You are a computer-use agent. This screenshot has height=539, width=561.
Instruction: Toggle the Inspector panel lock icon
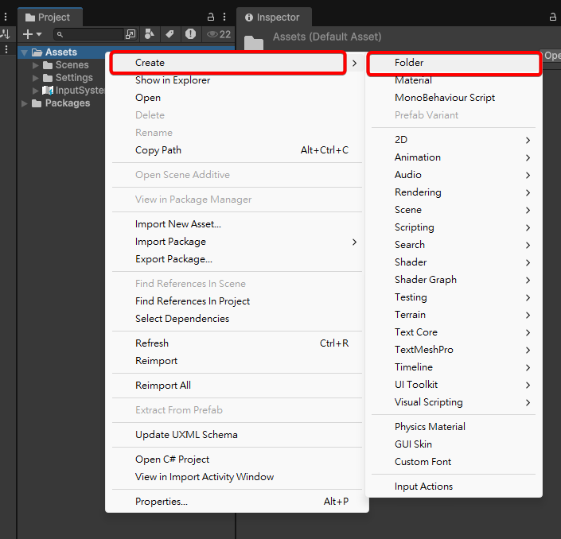(x=553, y=17)
